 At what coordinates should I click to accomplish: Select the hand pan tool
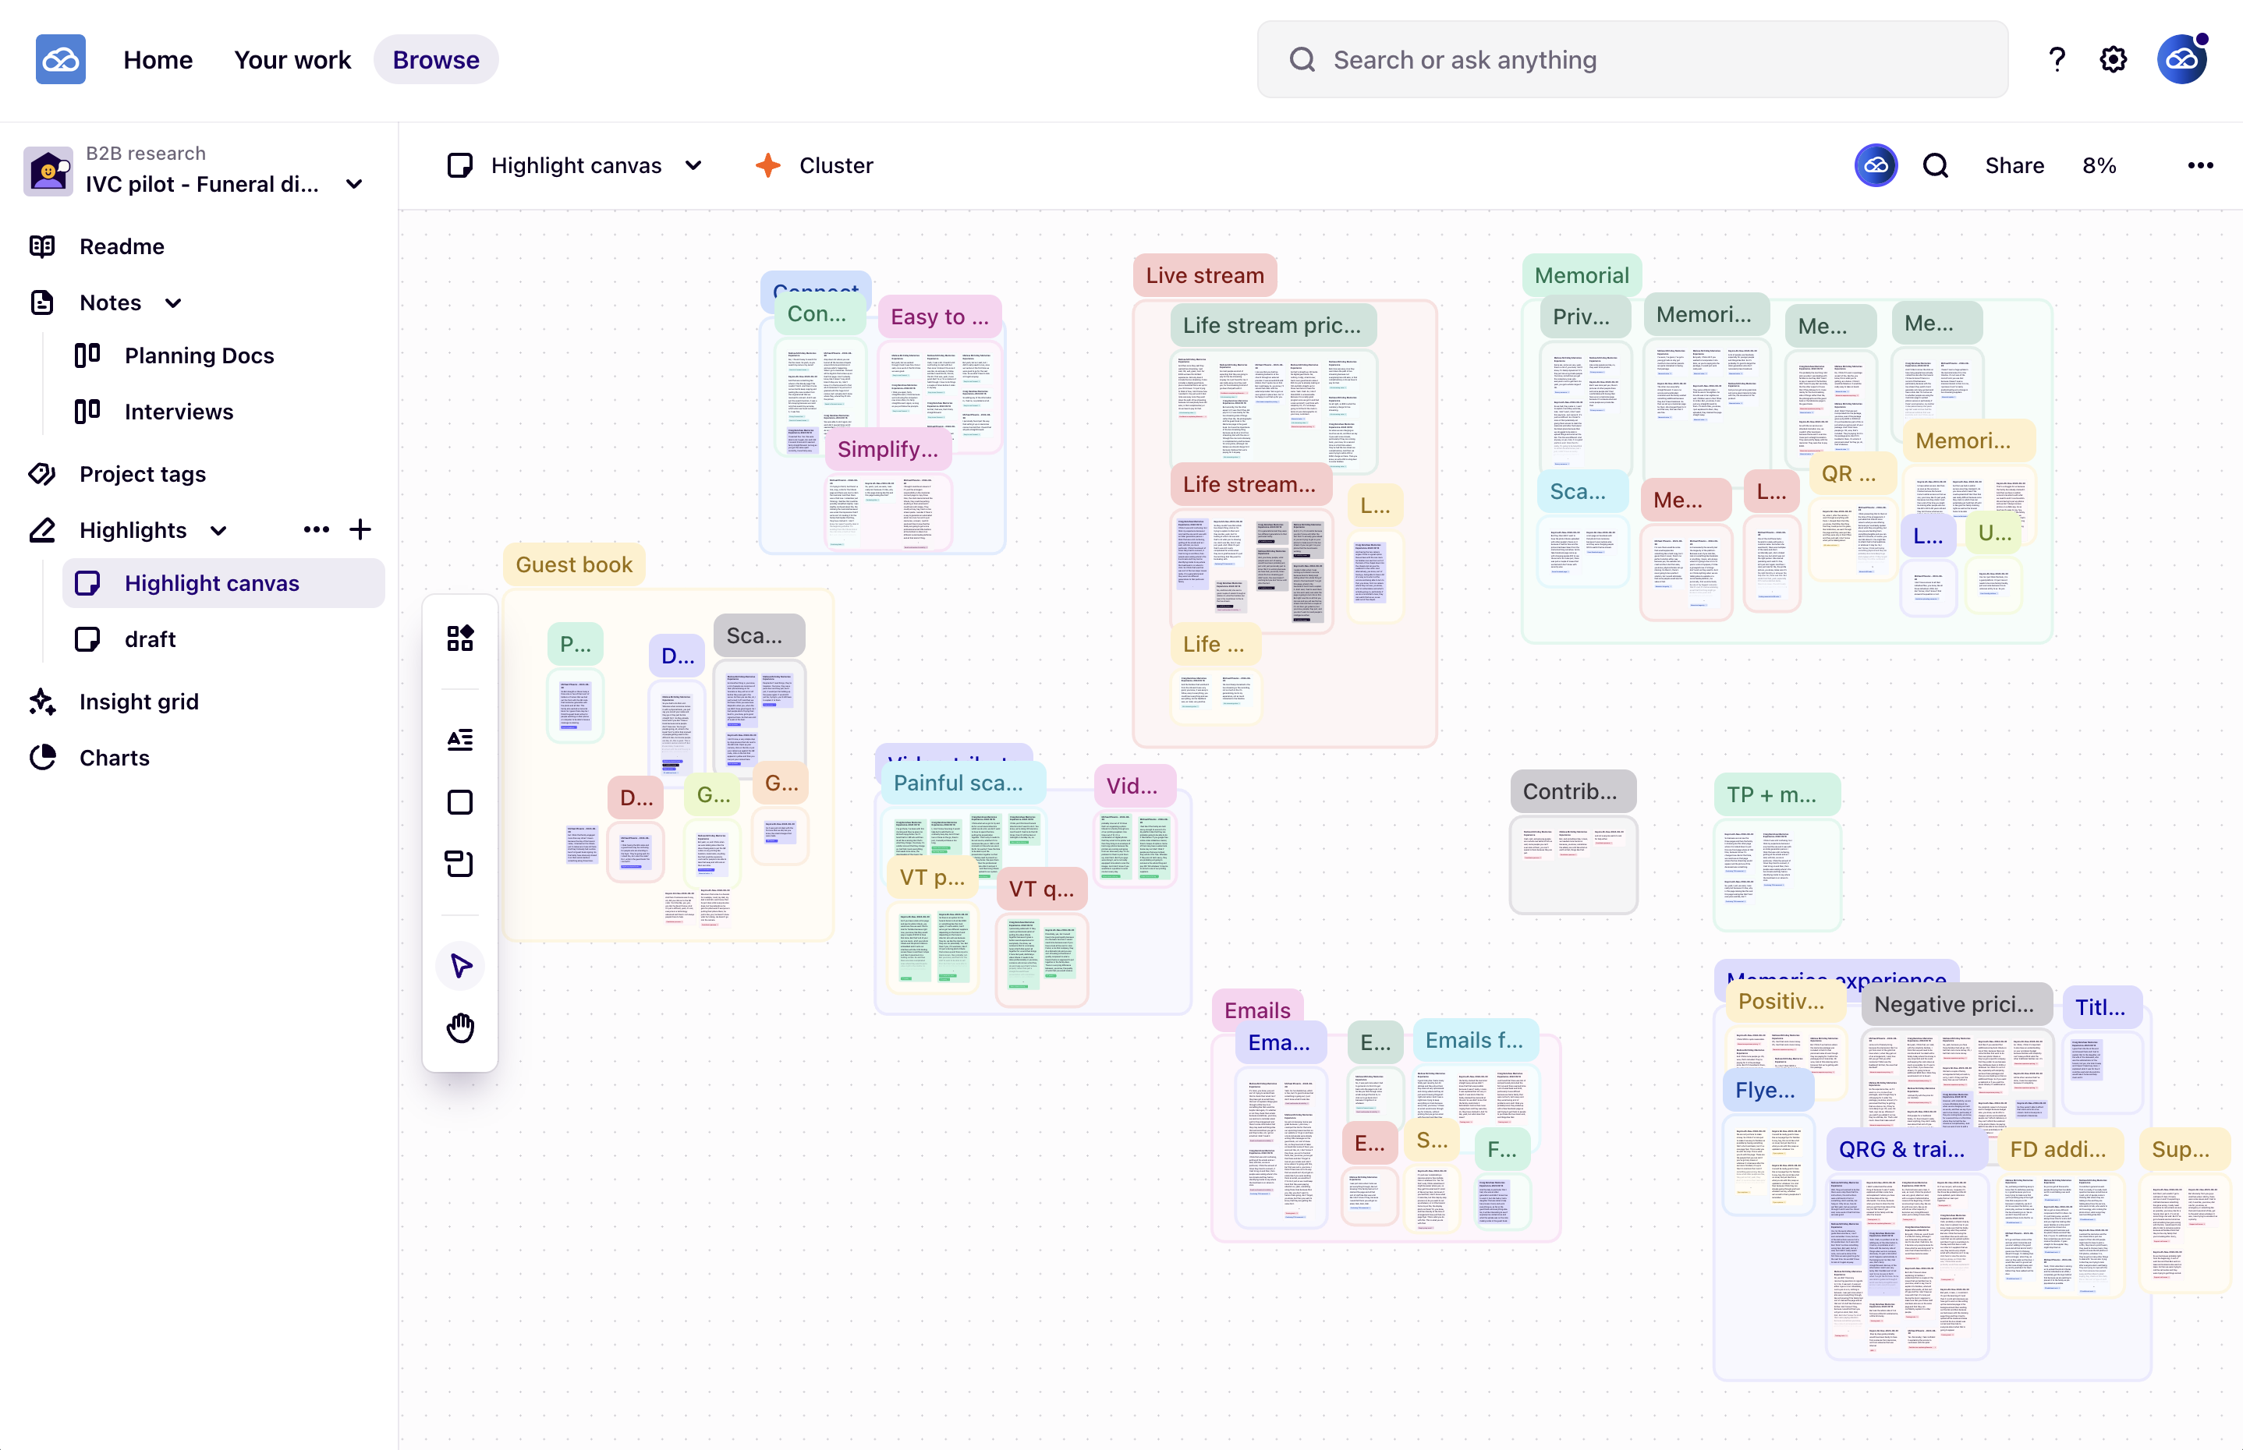tap(459, 1027)
